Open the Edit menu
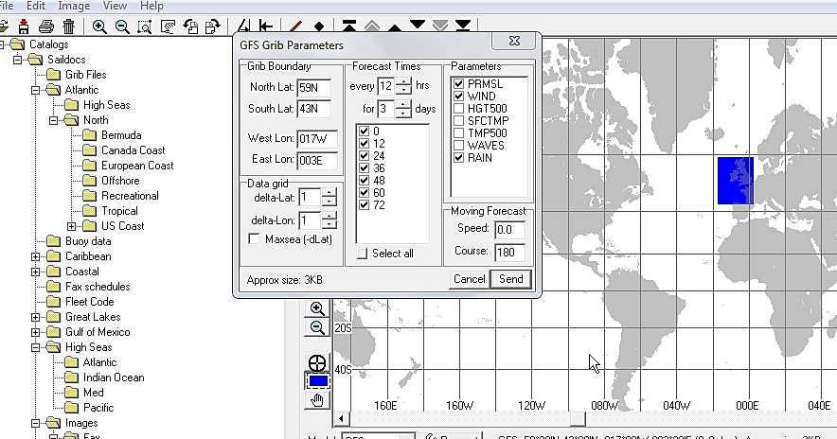 (36, 6)
